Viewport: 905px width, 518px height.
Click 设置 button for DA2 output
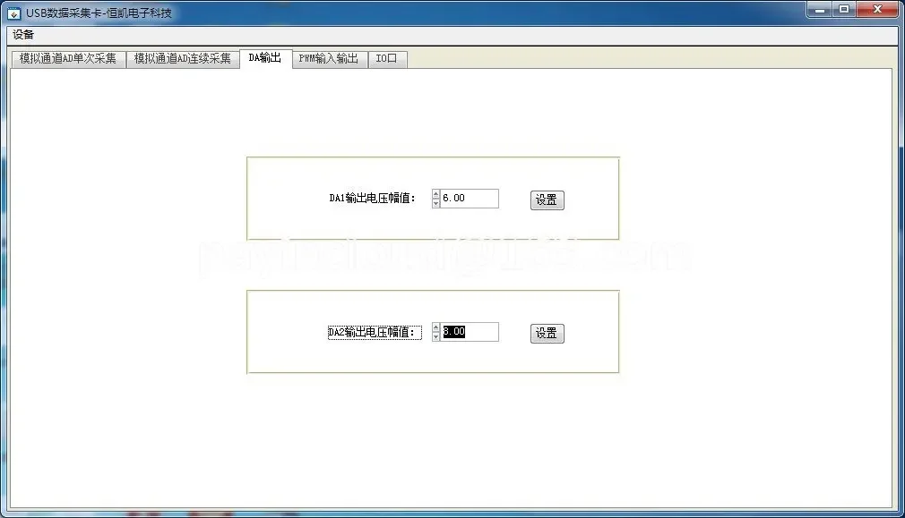coord(547,334)
